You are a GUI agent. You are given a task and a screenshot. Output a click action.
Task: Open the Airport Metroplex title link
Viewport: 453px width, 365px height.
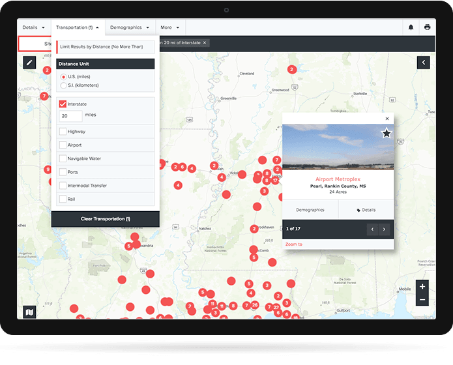click(x=338, y=179)
